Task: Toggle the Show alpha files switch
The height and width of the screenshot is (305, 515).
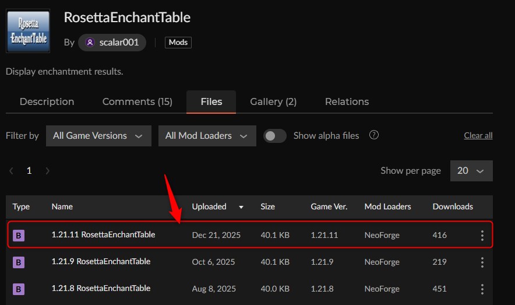Action: [x=275, y=136]
